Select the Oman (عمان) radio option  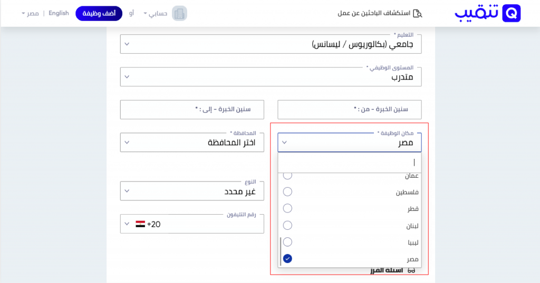(x=287, y=176)
